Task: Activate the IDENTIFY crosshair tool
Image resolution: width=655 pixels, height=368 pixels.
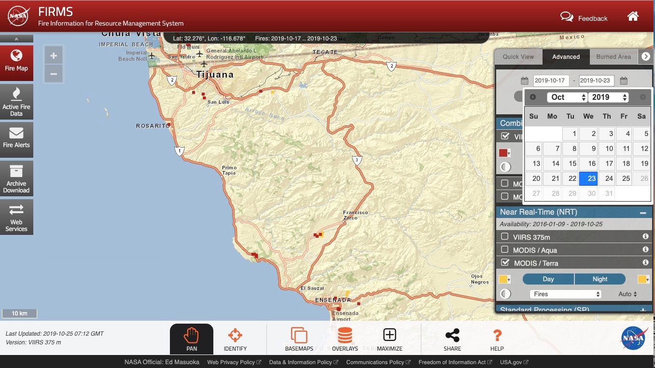Action: tap(235, 339)
